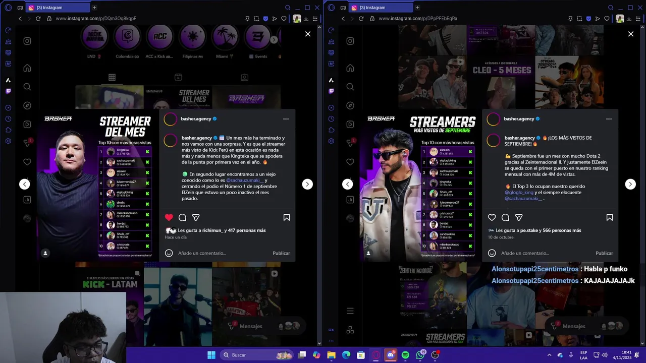Screen dimensions: 646x363
Task: Open @gloglo_king mention in right post caption
Action: [x=519, y=192]
